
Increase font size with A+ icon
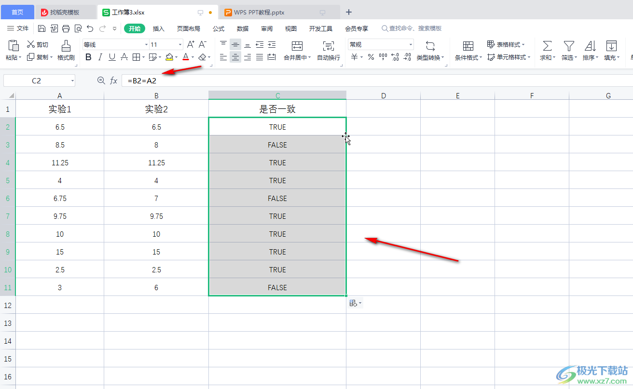[191, 44]
